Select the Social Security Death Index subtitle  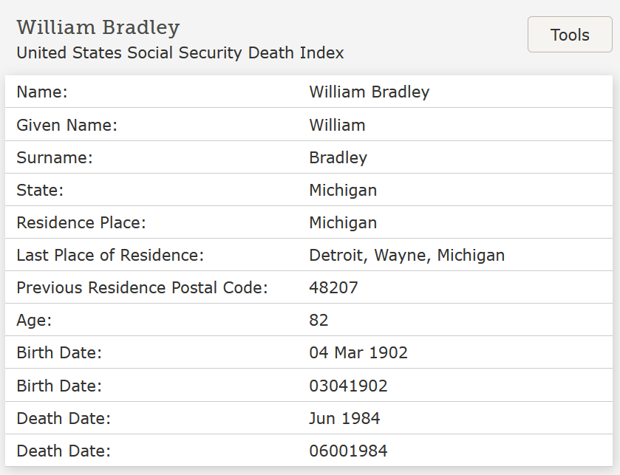point(180,53)
